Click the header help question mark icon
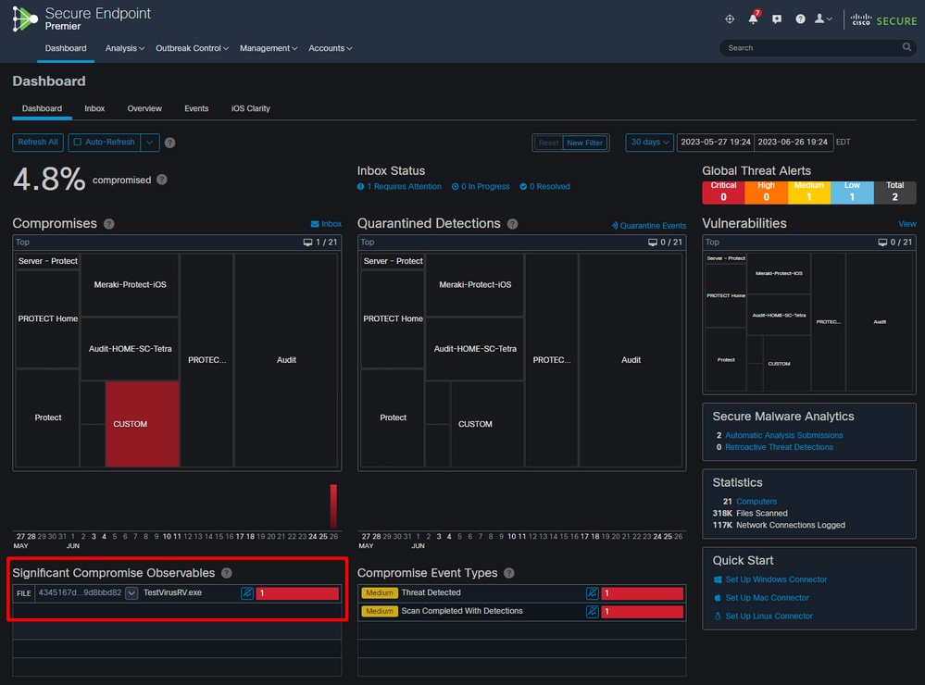 coord(800,19)
